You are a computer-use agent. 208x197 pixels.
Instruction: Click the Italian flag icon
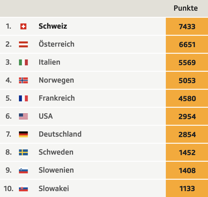[23, 62]
